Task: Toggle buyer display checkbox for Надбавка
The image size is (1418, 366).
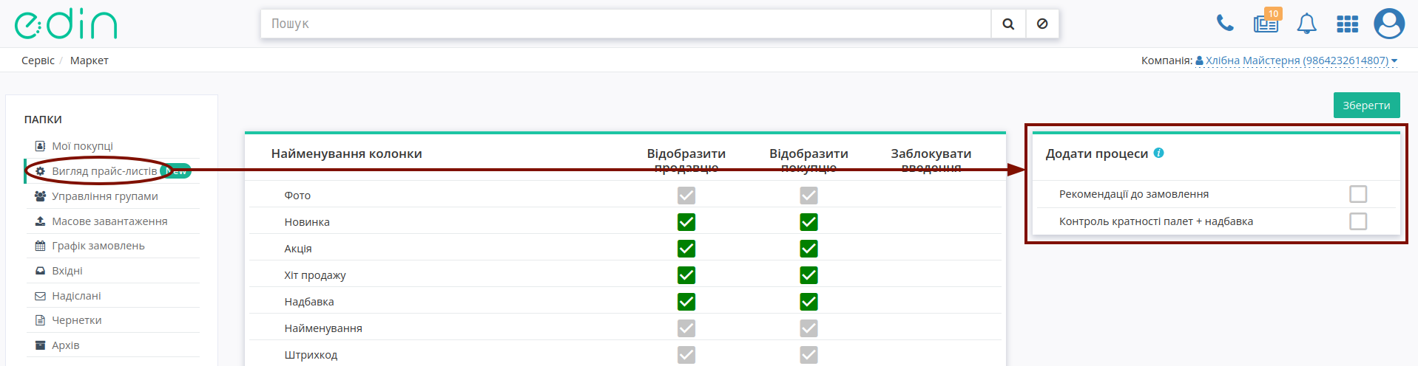Action: click(808, 302)
